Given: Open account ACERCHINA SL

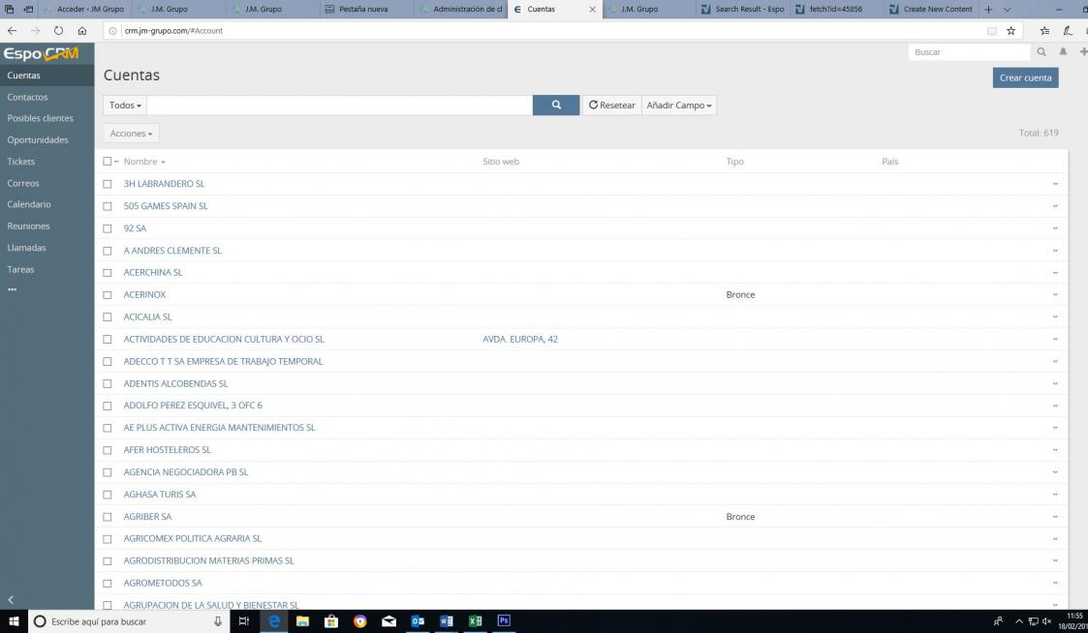Looking at the screenshot, I should (x=153, y=273).
